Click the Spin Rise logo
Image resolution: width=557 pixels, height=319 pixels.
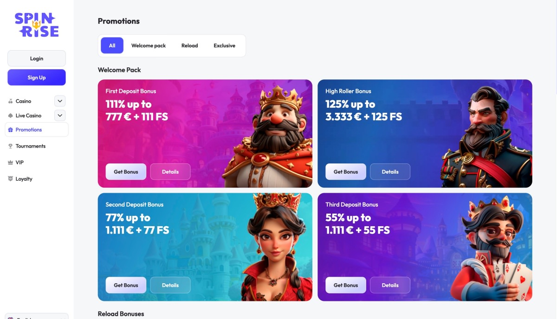coord(37,25)
